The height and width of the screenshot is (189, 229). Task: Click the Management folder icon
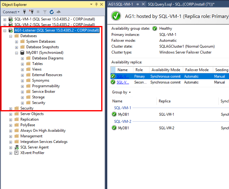16,136
